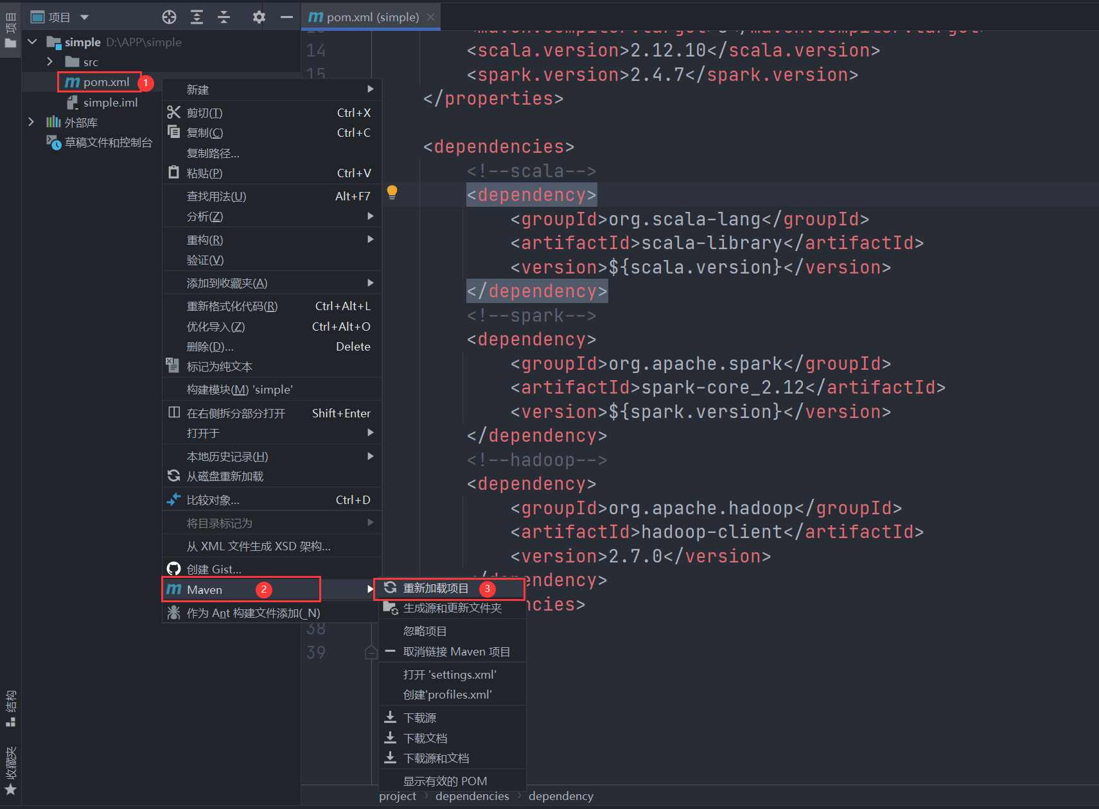The height and width of the screenshot is (809, 1099).
Task: Click the GitHub icon beside 创建 Gist
Action: (x=173, y=568)
